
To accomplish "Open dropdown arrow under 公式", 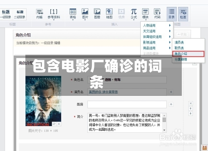I will point(134,20).
